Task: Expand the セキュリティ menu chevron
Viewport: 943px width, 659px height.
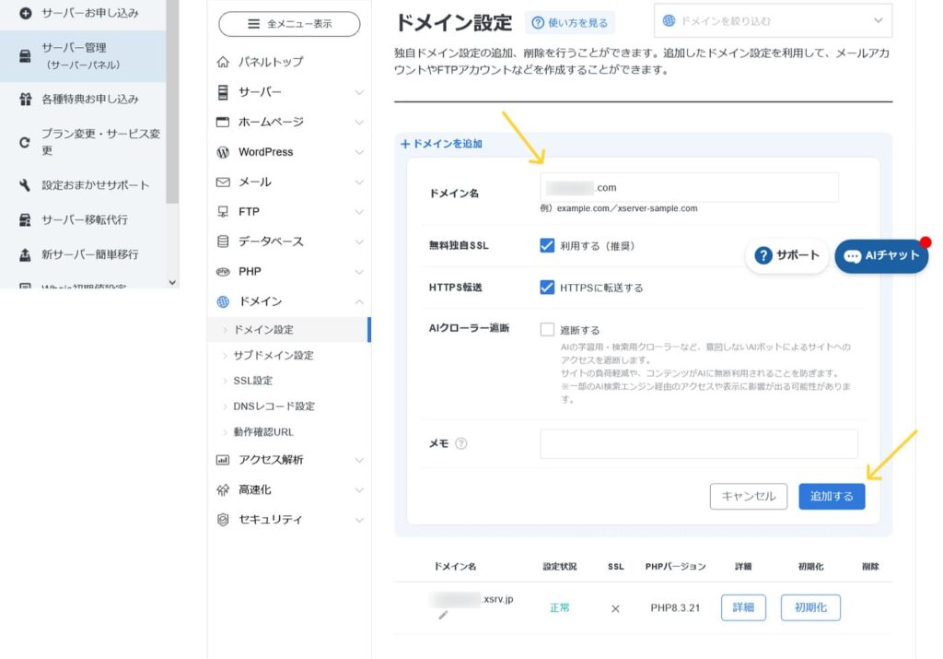Action: 359,520
